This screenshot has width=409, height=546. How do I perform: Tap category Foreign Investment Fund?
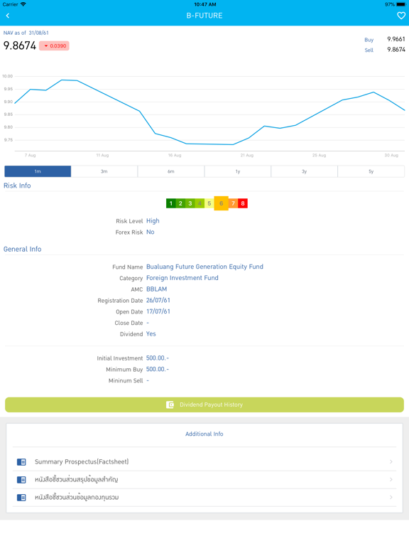(182, 278)
